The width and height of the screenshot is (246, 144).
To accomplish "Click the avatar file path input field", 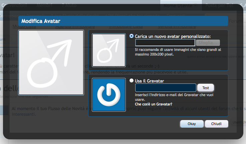I will tap(165, 43).
